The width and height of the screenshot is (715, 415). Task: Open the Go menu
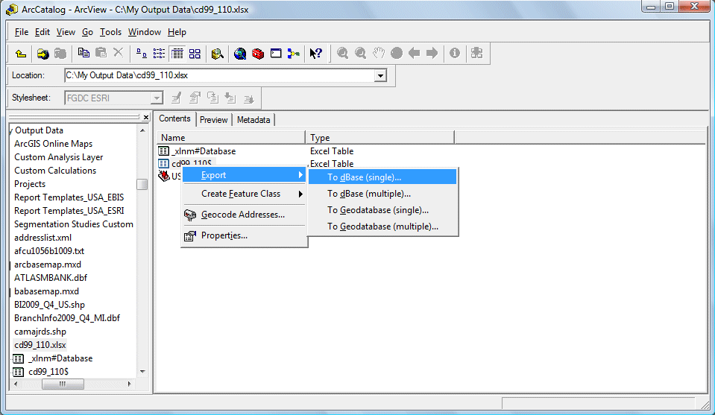tap(87, 32)
